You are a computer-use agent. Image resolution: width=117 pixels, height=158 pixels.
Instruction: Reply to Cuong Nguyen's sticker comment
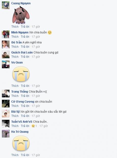click(x=25, y=27)
